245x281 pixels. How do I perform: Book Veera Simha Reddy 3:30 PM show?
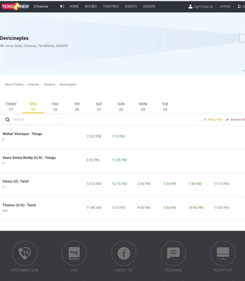click(x=93, y=160)
